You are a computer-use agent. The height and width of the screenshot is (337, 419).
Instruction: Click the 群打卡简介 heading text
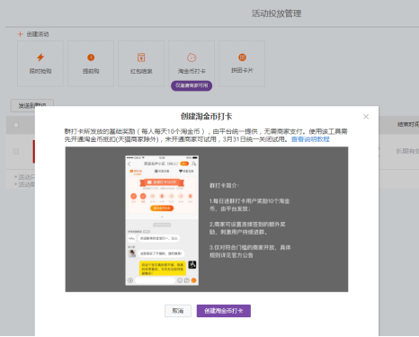click(224, 186)
